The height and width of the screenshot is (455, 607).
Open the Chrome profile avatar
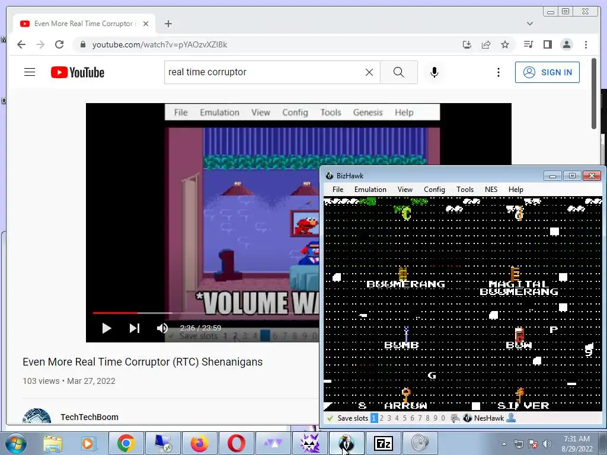(x=566, y=44)
